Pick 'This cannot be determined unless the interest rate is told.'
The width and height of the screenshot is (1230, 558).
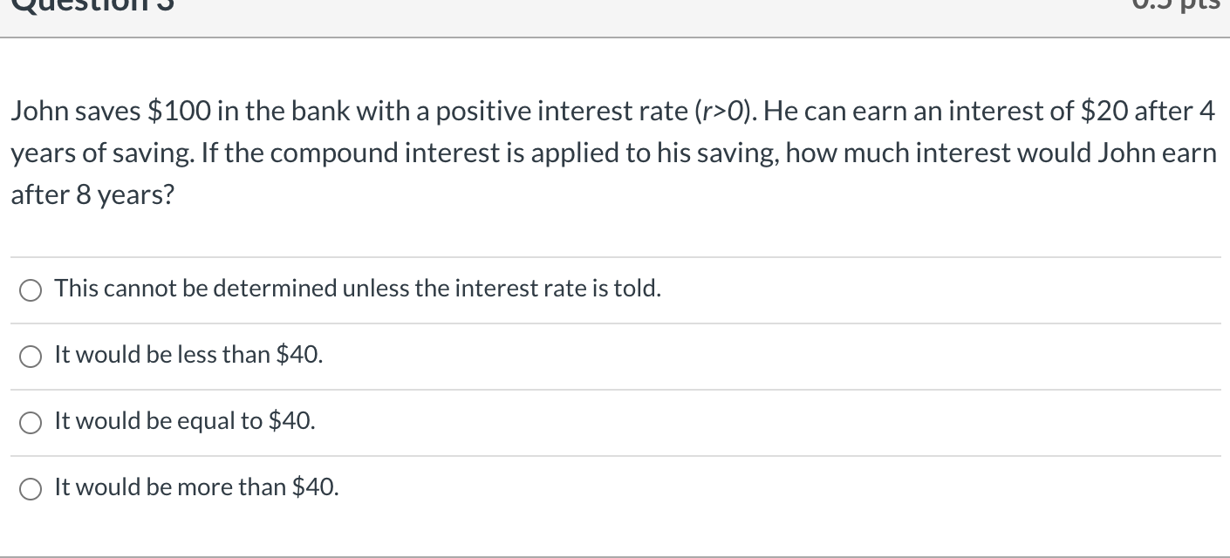click(x=31, y=290)
